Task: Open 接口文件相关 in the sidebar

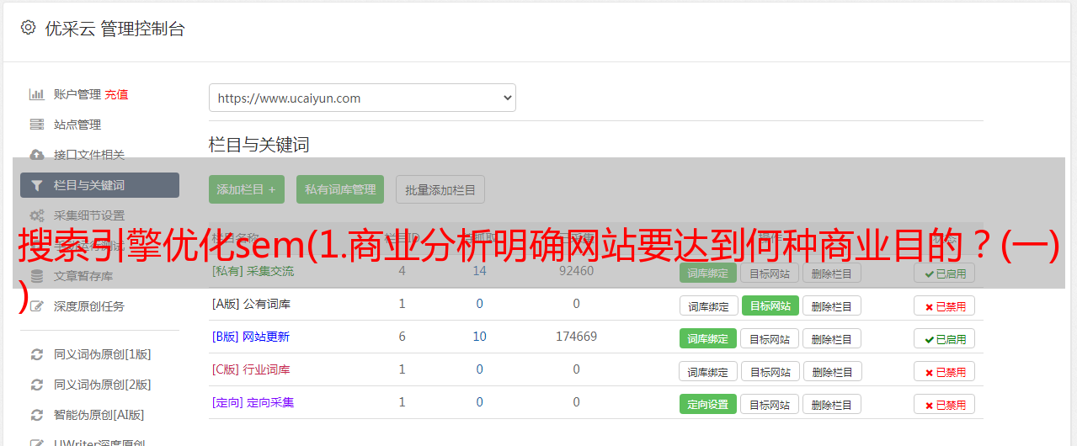Action: click(89, 155)
